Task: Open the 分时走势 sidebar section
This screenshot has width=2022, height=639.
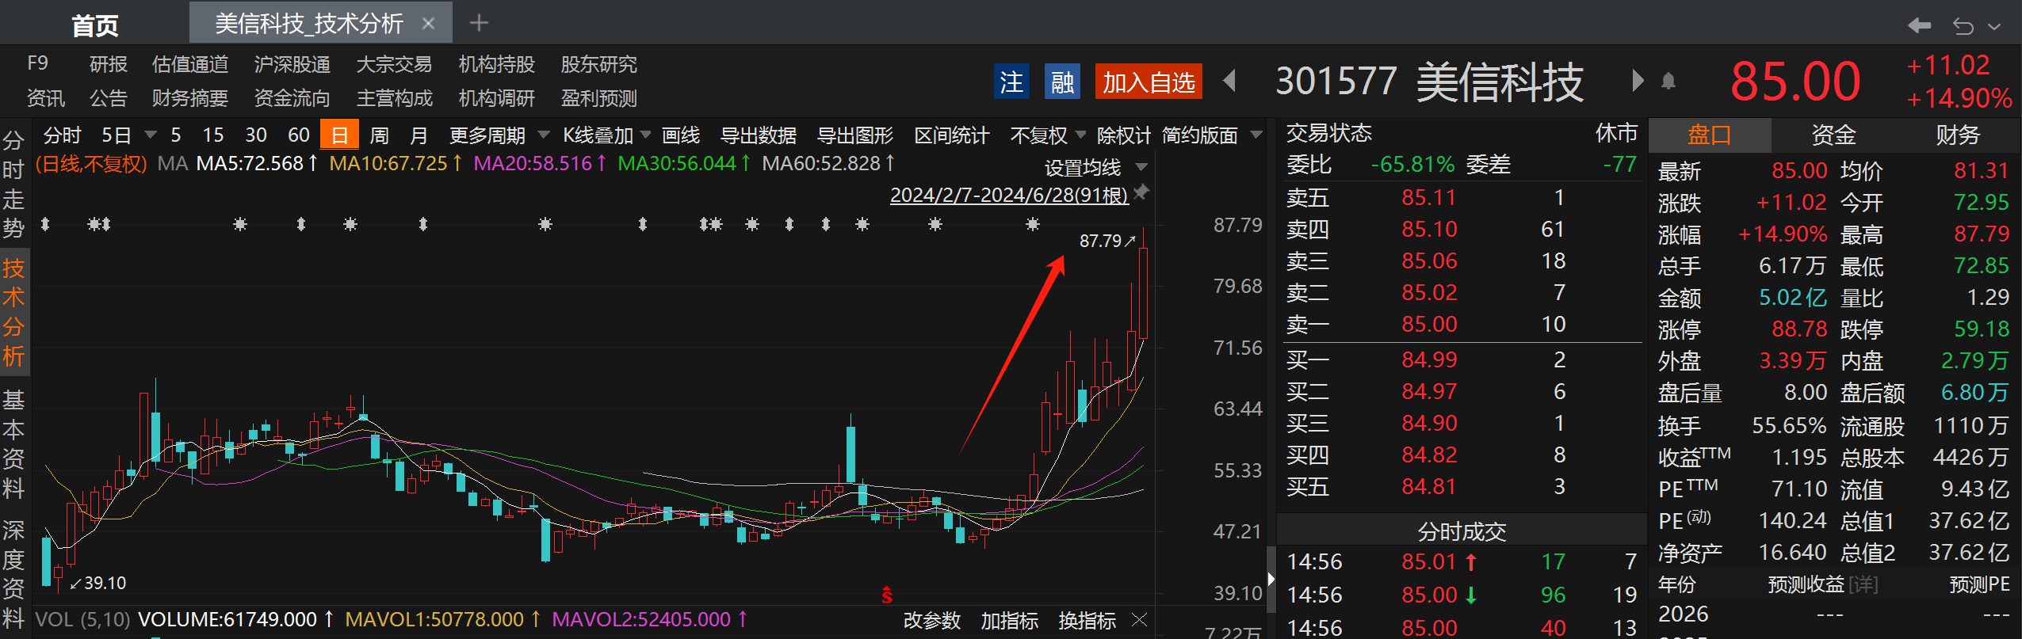Action: tap(13, 184)
